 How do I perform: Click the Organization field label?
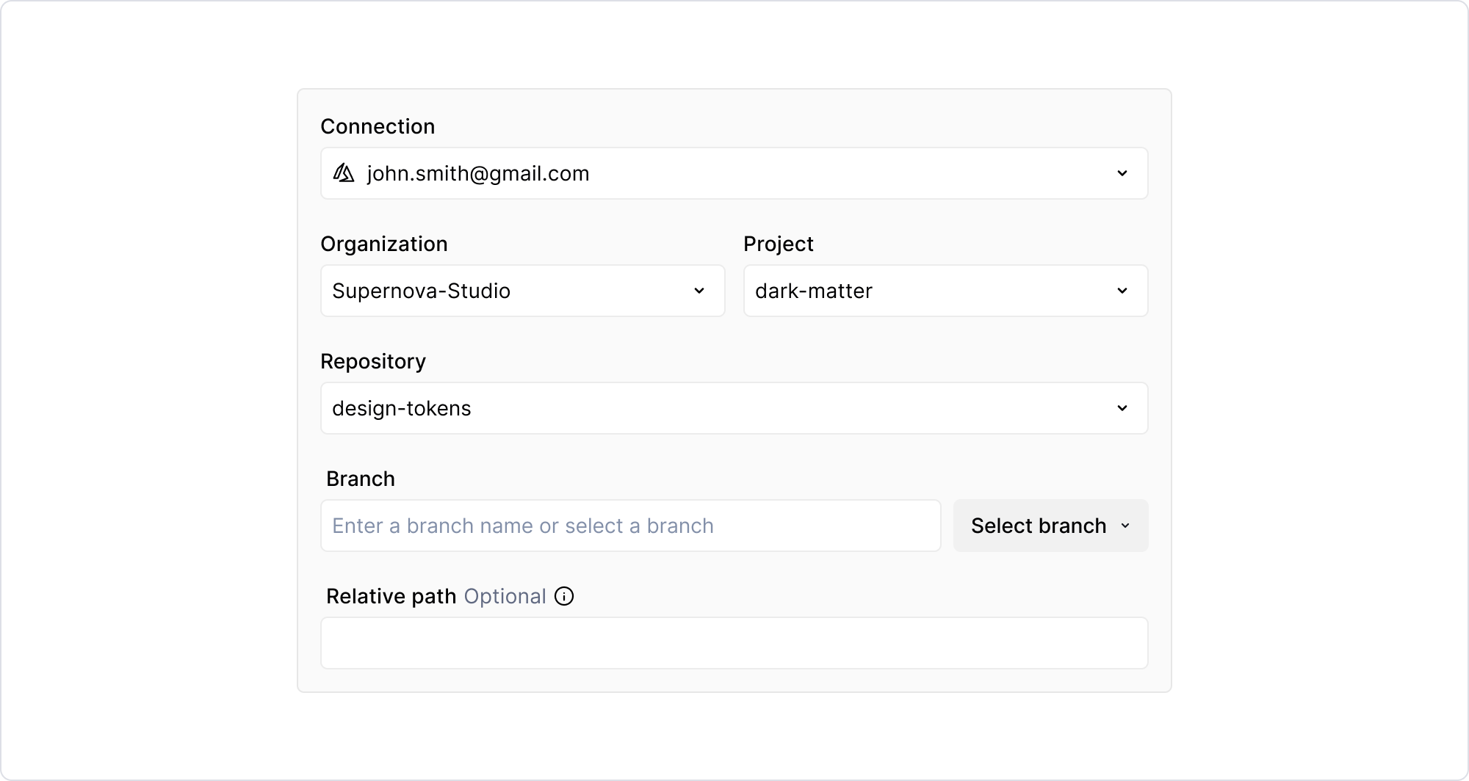pyautogui.click(x=383, y=244)
